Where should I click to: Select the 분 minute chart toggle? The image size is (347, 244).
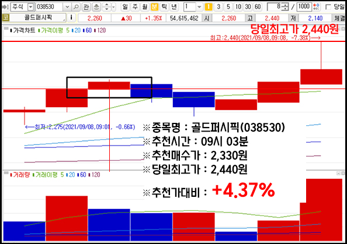tap(154, 7)
